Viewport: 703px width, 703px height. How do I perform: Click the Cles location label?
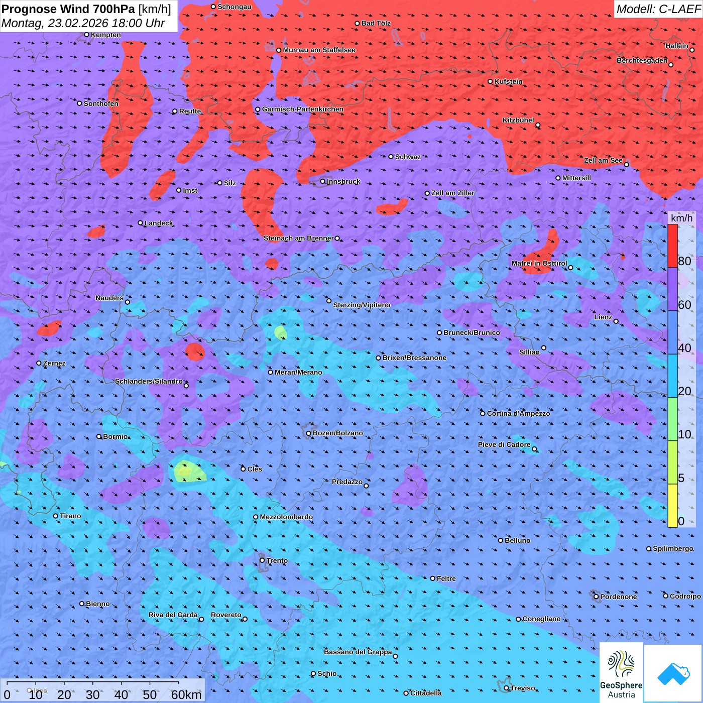point(255,469)
